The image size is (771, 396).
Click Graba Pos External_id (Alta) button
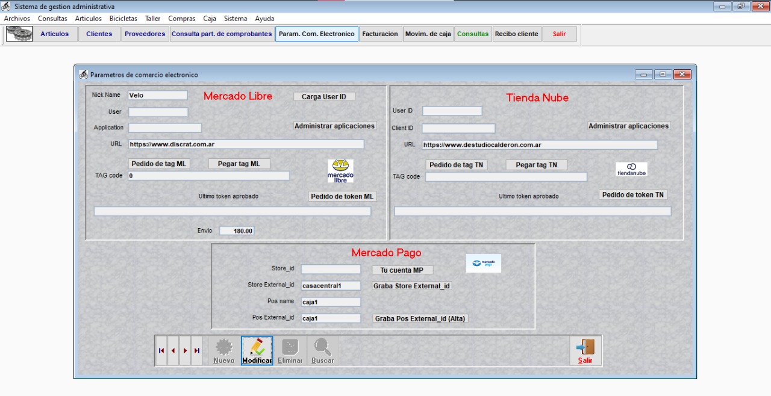pos(420,318)
